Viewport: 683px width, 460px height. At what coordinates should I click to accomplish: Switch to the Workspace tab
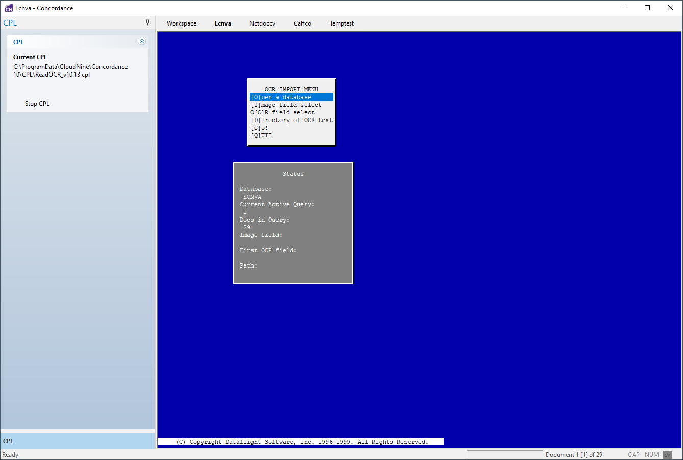point(182,23)
